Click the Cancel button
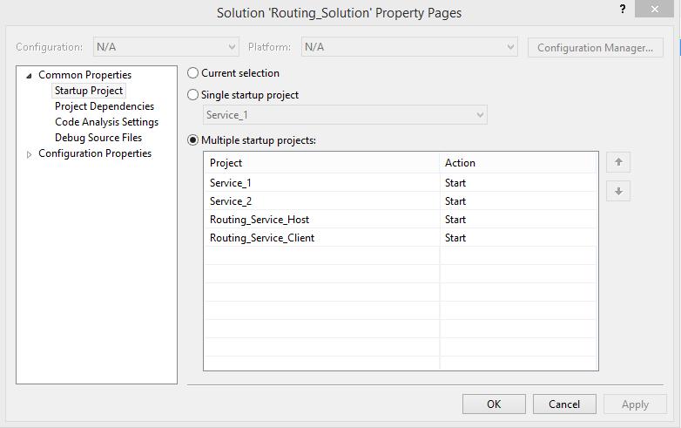The image size is (681, 428). pyautogui.click(x=564, y=404)
